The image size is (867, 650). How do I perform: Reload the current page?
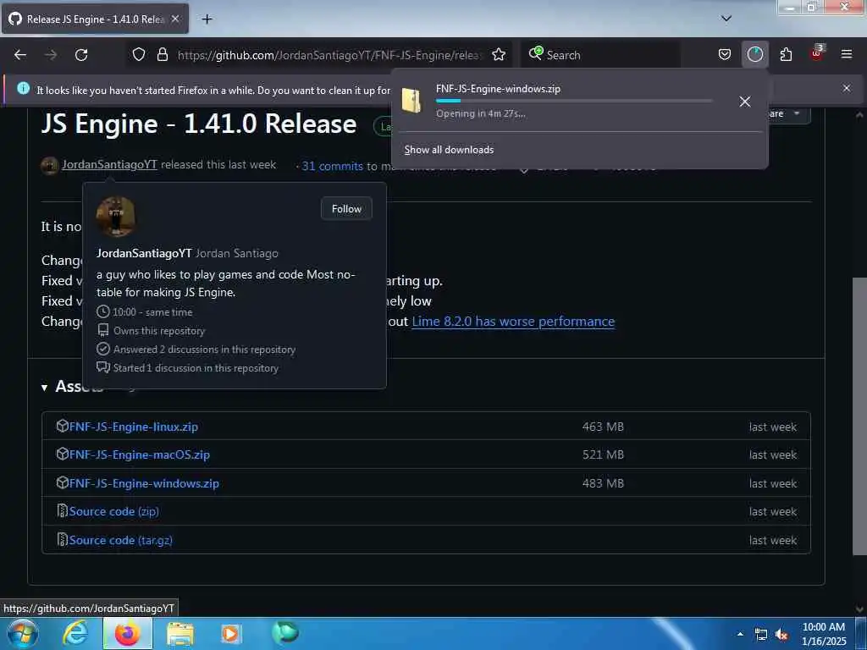click(x=81, y=55)
